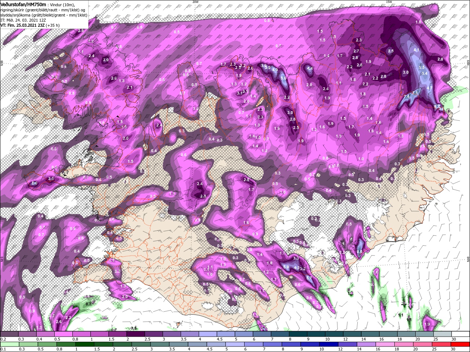Click the '25' label in the upper legend row

click(436, 340)
